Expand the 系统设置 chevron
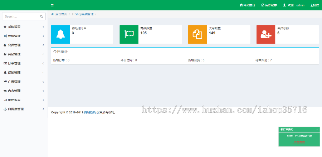Viewport: 322px width, 157px height. [43, 27]
